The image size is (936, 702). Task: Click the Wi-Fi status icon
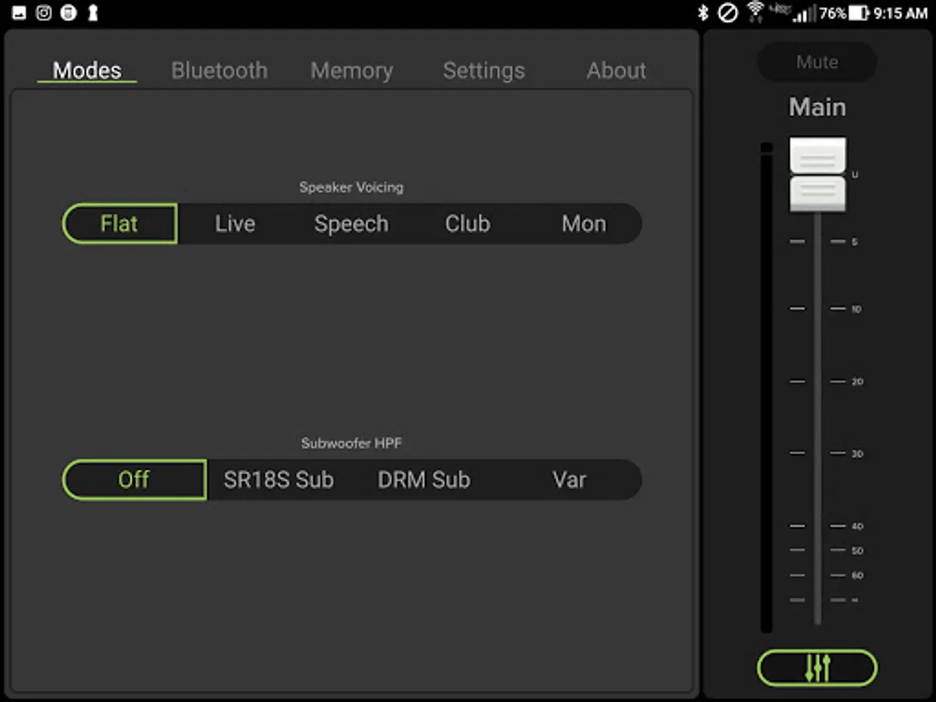[x=754, y=12]
